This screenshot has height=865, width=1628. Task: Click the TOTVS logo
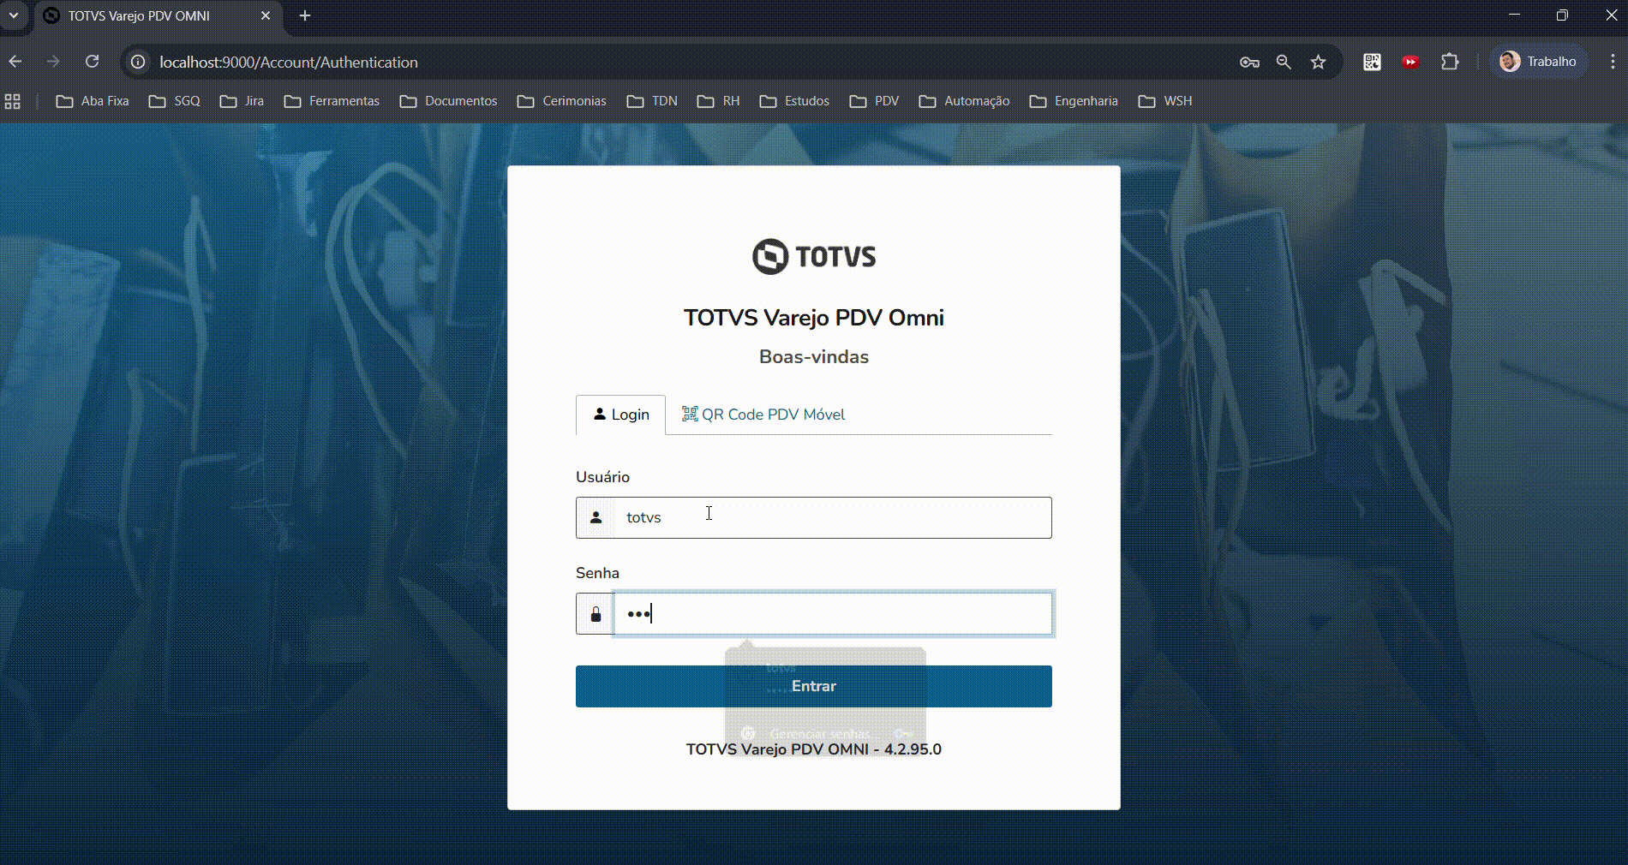click(814, 256)
